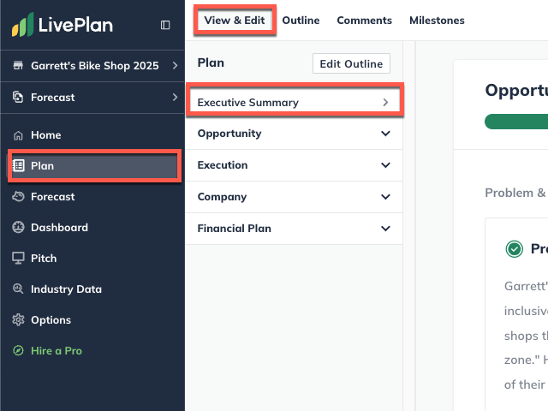Click the Hire a Pro icon
The width and height of the screenshot is (548, 411).
[18, 351]
